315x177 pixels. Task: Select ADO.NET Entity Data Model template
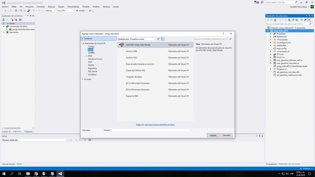(156, 45)
